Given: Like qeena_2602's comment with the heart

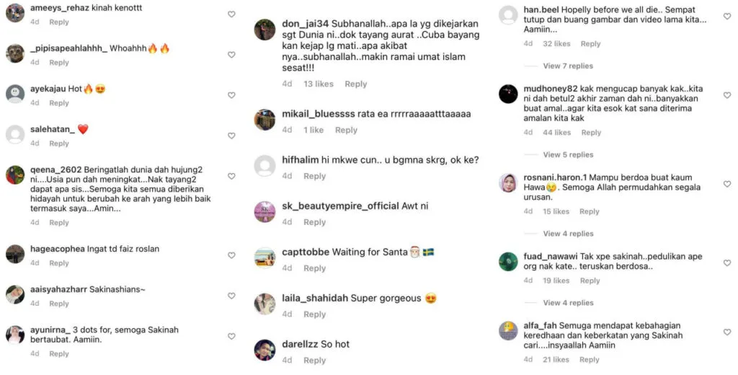Looking at the screenshot, I should point(231,176).
